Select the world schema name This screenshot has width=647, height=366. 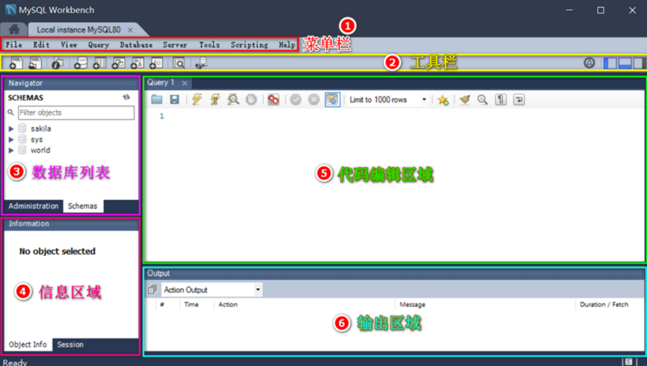pyautogui.click(x=40, y=150)
